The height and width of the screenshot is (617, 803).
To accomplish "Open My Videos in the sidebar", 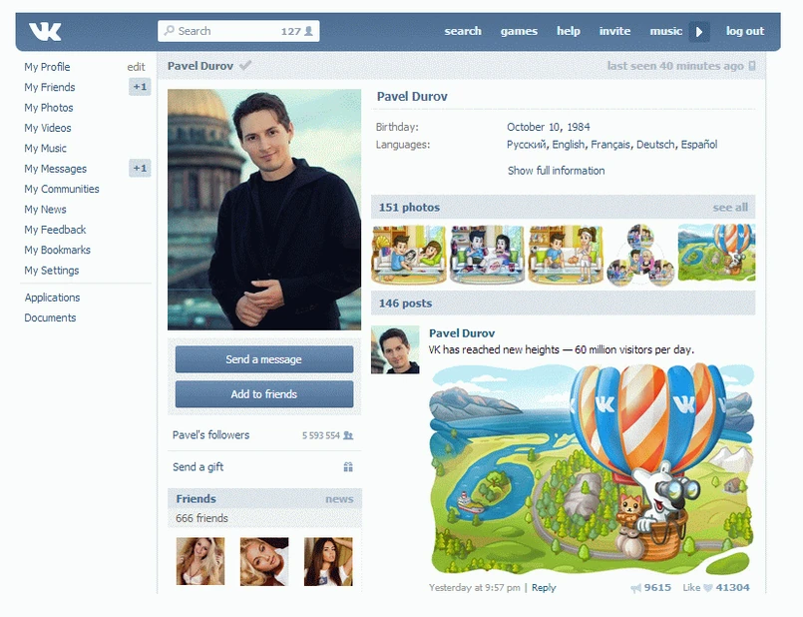I will (x=48, y=128).
